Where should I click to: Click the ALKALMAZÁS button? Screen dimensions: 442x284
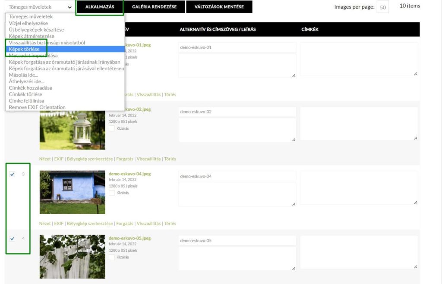point(100,7)
